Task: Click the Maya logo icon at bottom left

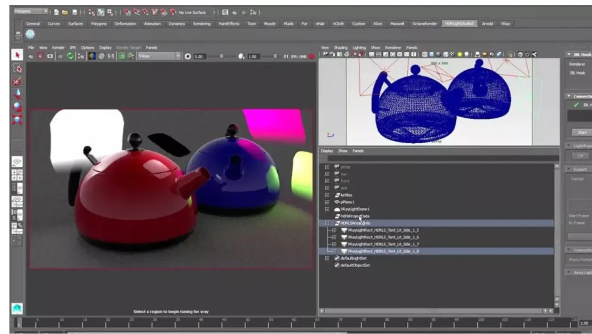Action: (x=17, y=309)
